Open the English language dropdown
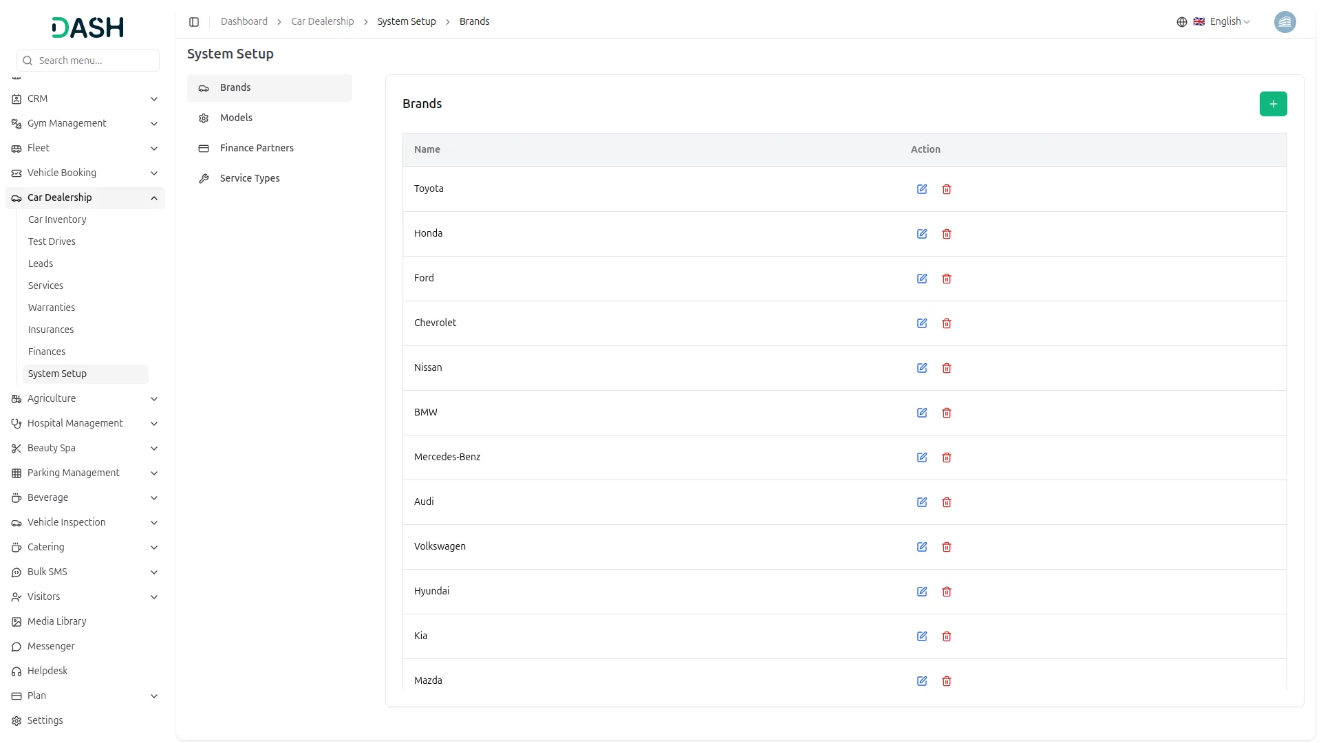 [1229, 22]
